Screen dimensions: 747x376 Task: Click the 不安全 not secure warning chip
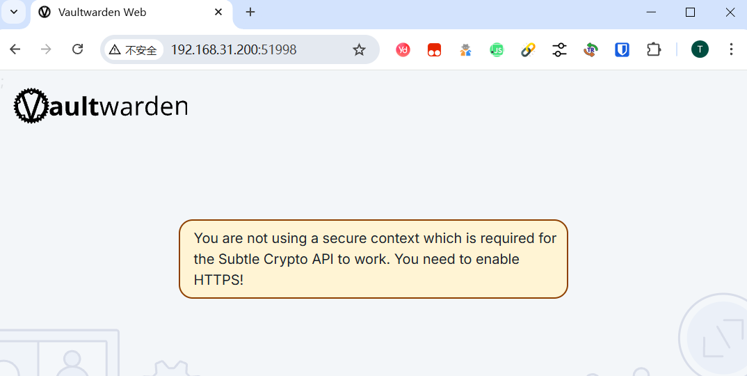point(133,49)
